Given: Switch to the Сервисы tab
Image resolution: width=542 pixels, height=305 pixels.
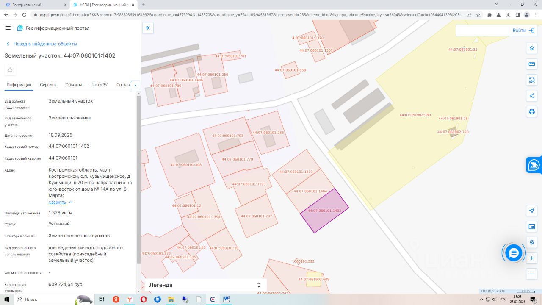Looking at the screenshot, I should pos(48,85).
